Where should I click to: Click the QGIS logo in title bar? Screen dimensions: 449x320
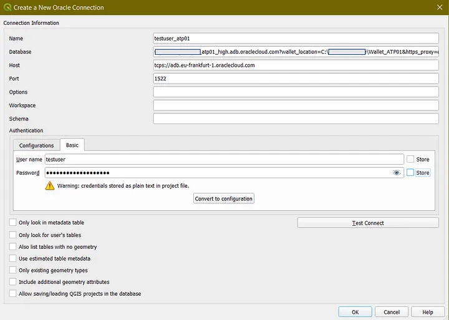(7, 7)
